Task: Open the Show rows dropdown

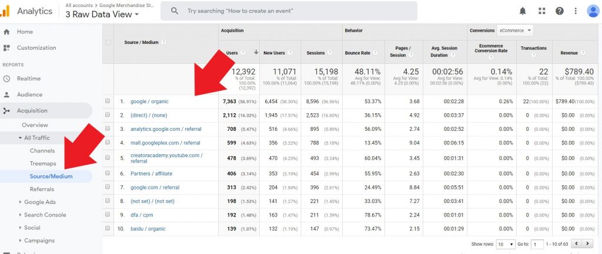Action: click(x=505, y=244)
